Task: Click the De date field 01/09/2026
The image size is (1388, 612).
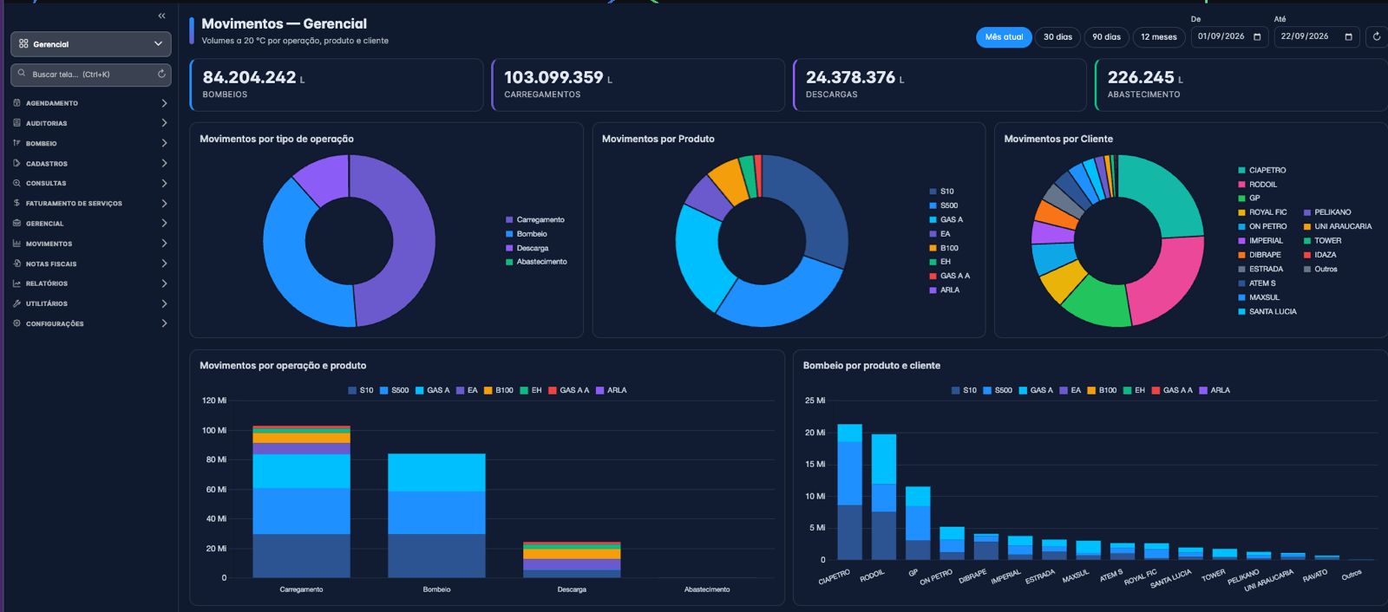Action: click(x=1229, y=36)
